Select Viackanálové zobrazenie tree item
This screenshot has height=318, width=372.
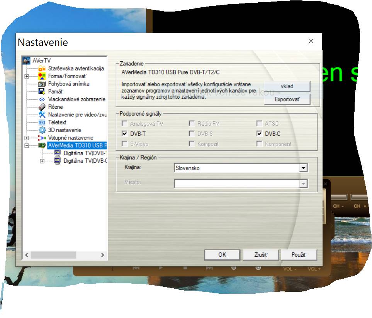pos(76,99)
